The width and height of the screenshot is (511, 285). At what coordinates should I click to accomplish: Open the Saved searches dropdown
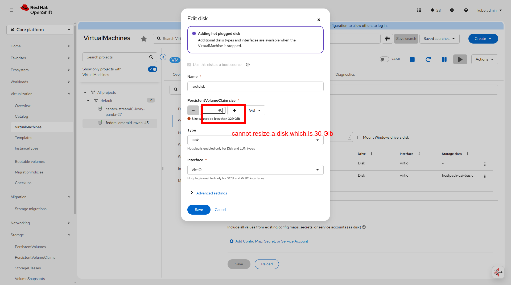(439, 39)
